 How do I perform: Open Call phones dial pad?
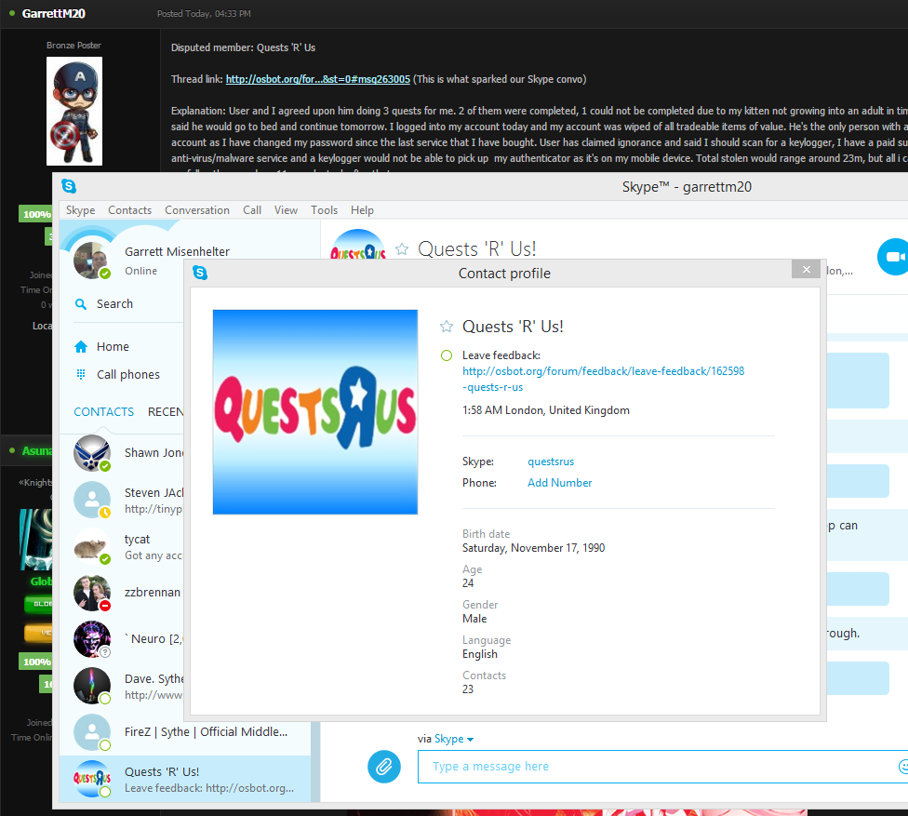[x=117, y=375]
